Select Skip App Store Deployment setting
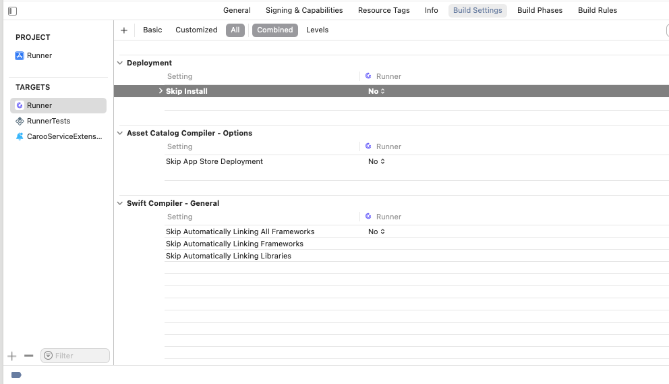 214,161
